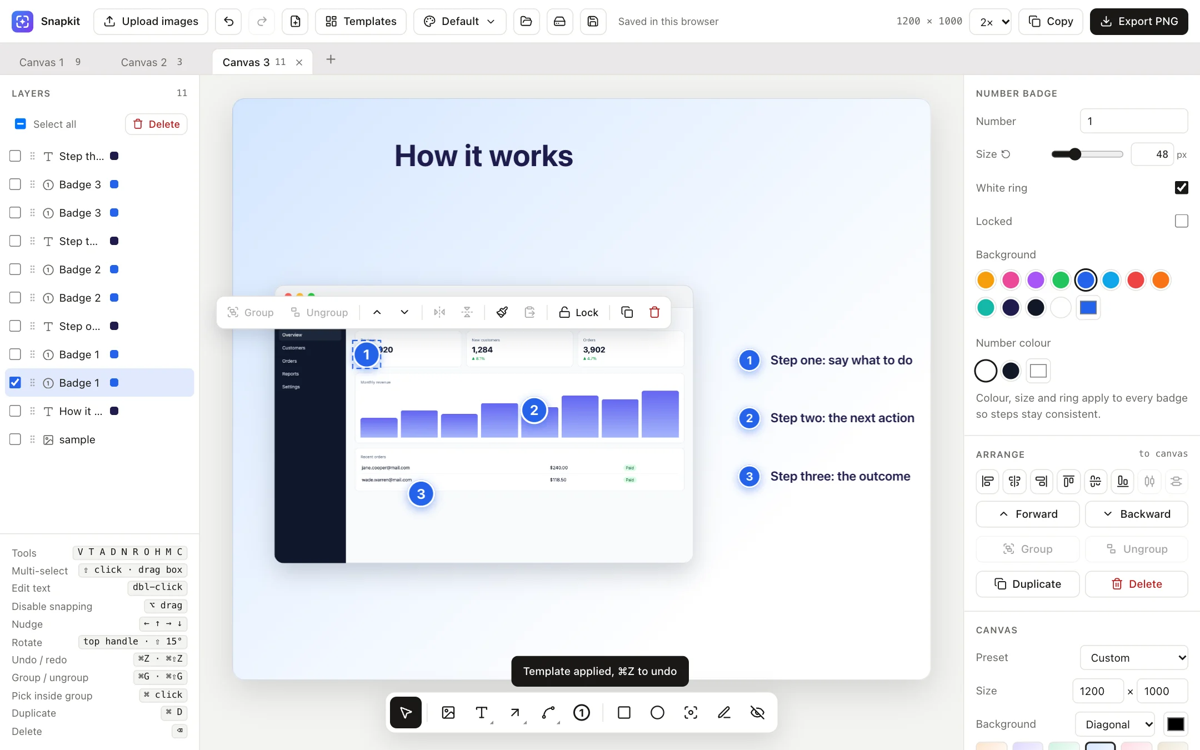
Task: Select the image tool in bottom toolbar
Action: [448, 712]
